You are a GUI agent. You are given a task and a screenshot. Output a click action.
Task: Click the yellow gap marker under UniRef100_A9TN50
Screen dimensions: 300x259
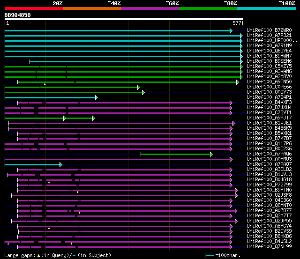45,84
